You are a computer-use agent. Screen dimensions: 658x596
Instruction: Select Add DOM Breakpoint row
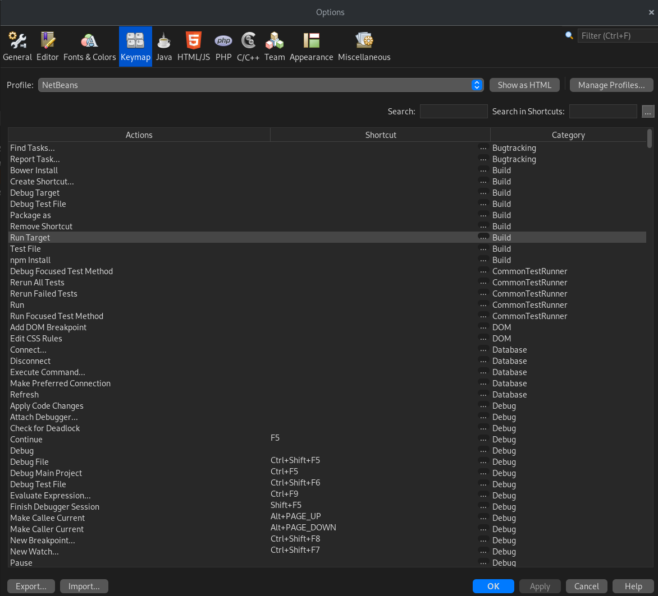(x=327, y=327)
